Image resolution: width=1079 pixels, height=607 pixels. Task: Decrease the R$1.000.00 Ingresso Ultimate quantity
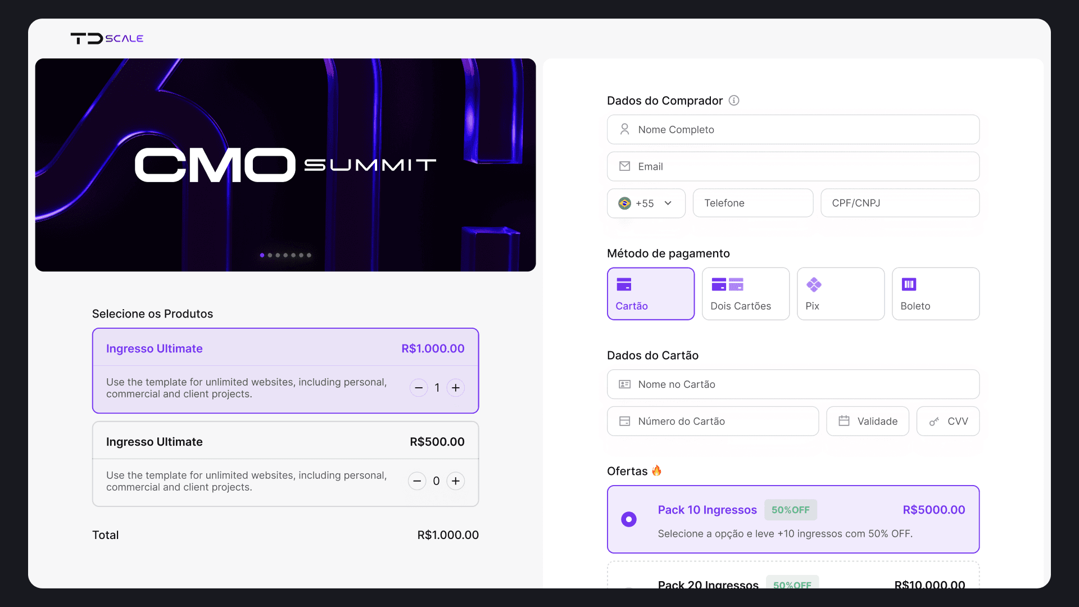click(419, 388)
